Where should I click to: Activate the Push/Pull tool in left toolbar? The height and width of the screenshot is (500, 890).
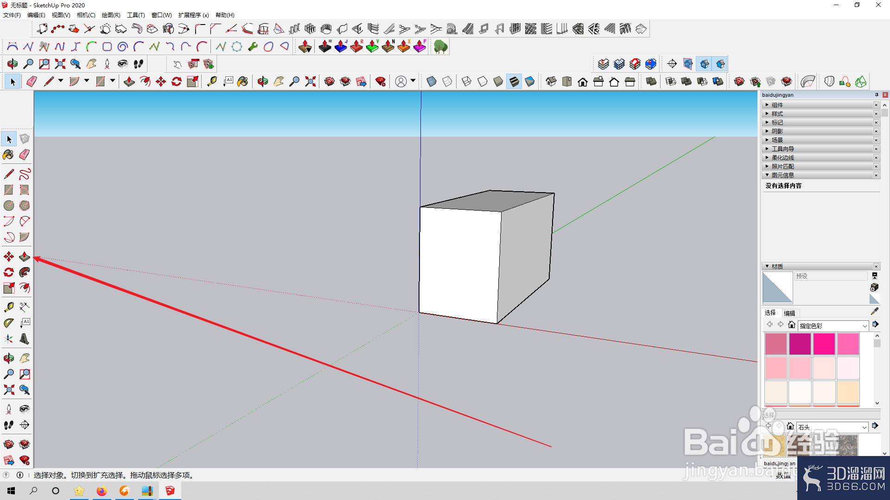(x=25, y=256)
